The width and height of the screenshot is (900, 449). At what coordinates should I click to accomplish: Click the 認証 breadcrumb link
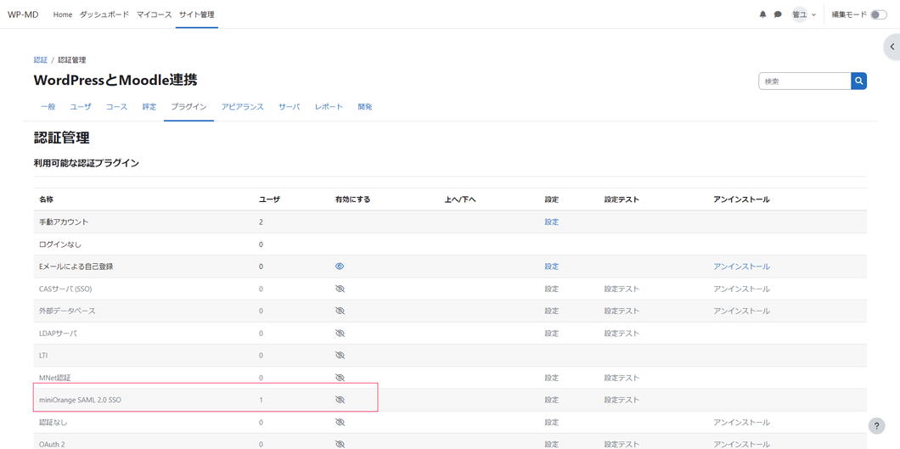(41, 59)
